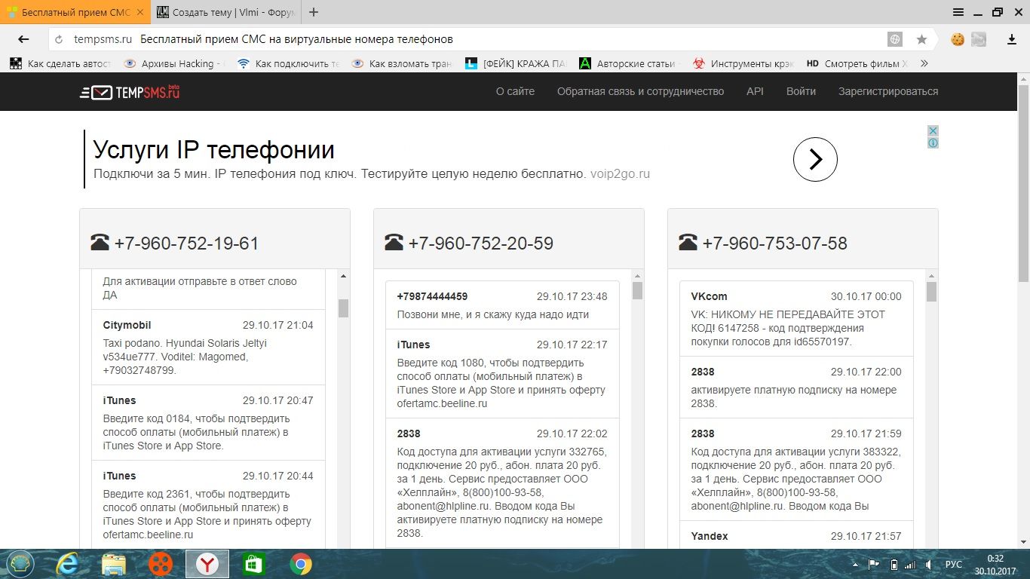The width and height of the screenshot is (1030, 579).
Task: Open the Yandex browser hamburger menu
Action: point(958,12)
